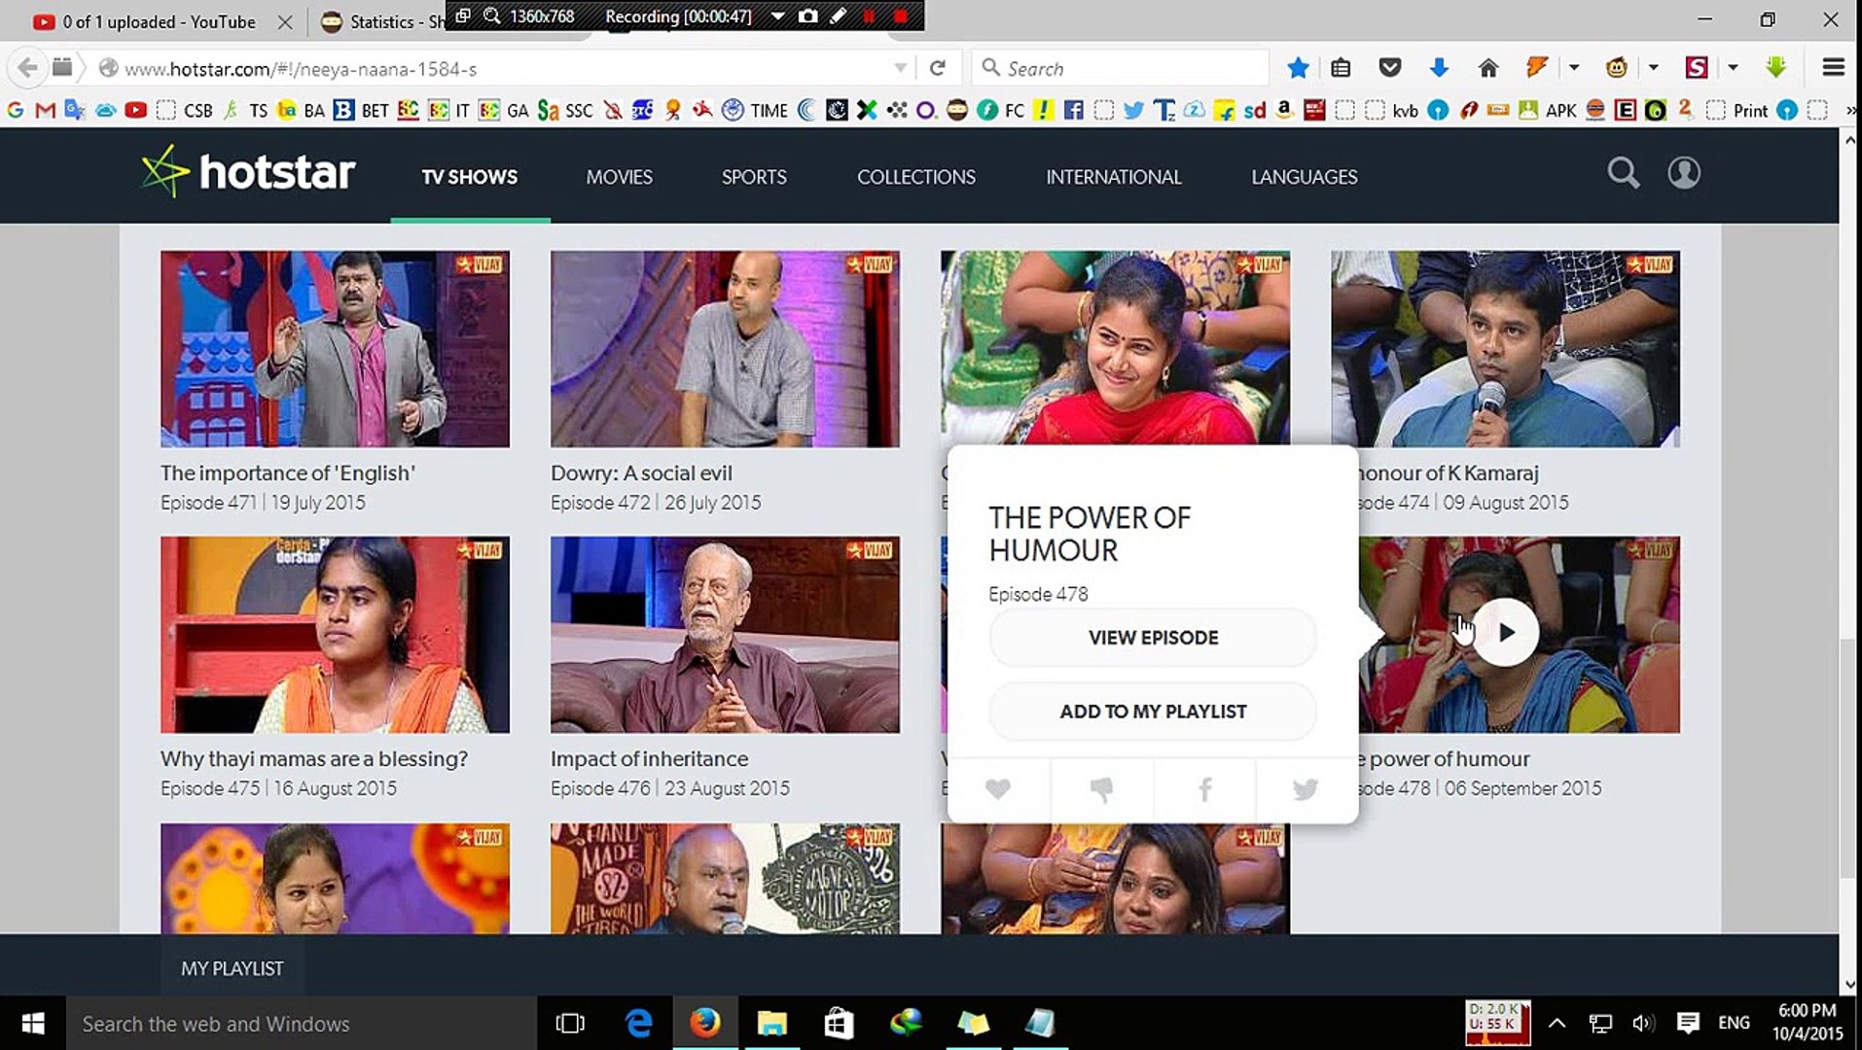Image resolution: width=1862 pixels, height=1050 pixels.
Task: Open Gmail from the bookmarks bar
Action: coord(43,110)
